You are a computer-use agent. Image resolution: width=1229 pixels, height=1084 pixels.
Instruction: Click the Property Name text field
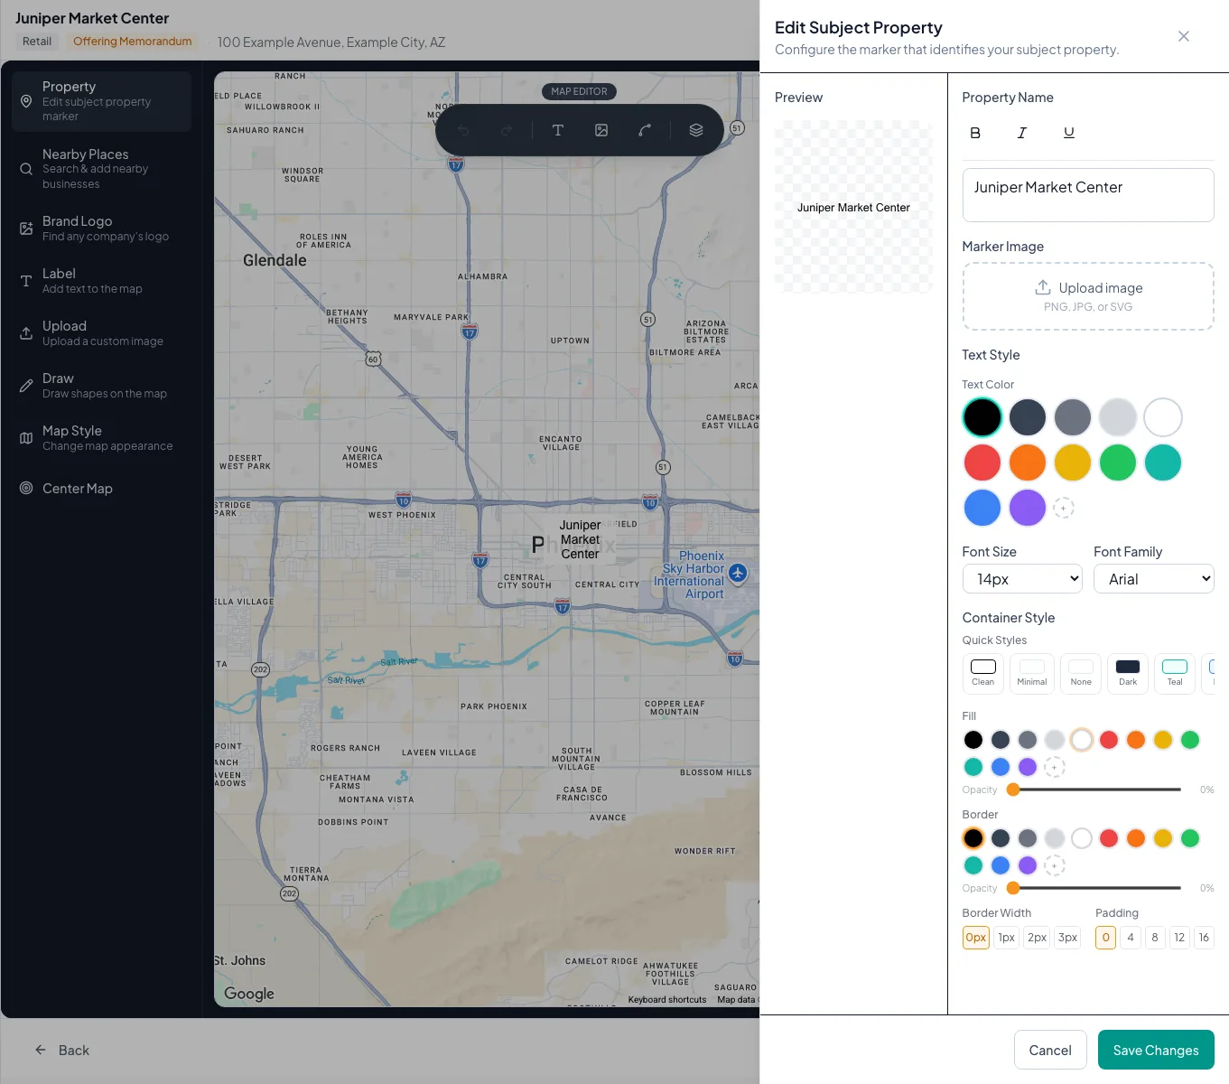pyautogui.click(x=1088, y=195)
